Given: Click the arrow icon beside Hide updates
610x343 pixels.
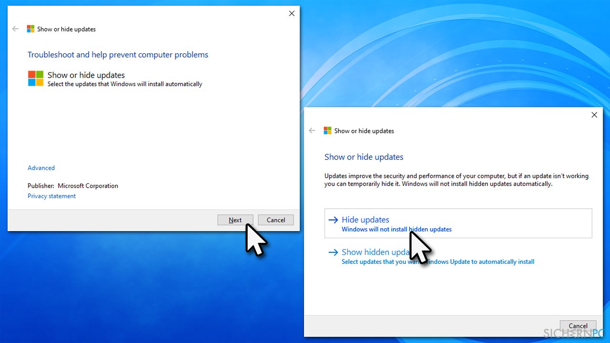Looking at the screenshot, I should click(x=333, y=220).
